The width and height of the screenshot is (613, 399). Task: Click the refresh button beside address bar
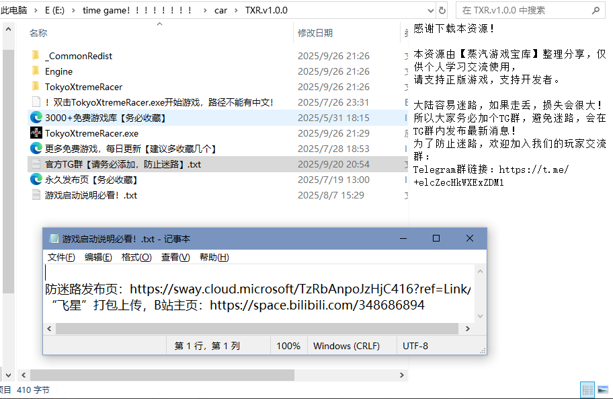pos(442,10)
